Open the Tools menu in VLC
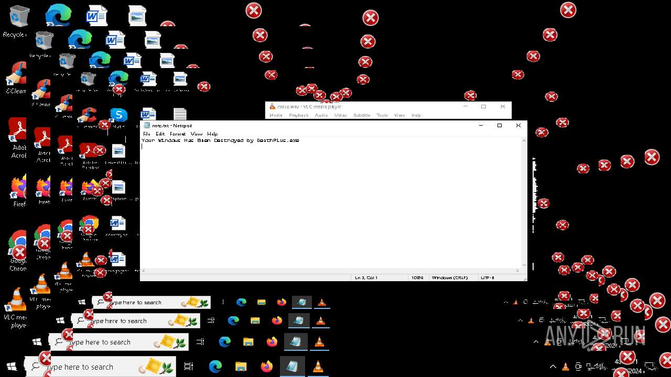This screenshot has height=377, width=671. click(x=382, y=115)
